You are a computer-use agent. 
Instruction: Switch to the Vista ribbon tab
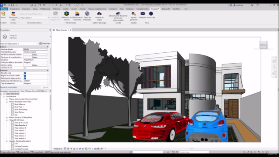pos(122,9)
